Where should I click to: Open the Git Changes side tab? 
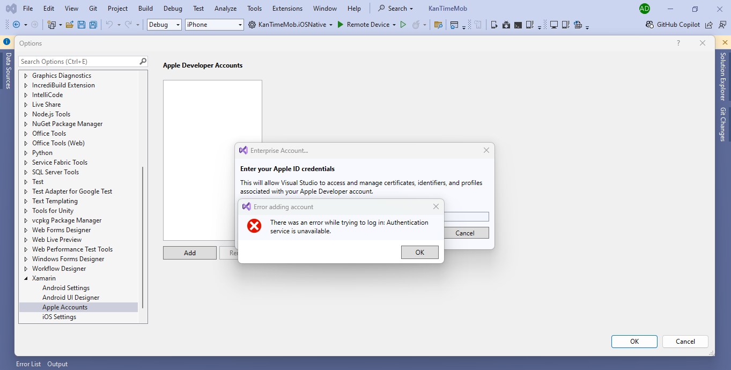723,124
